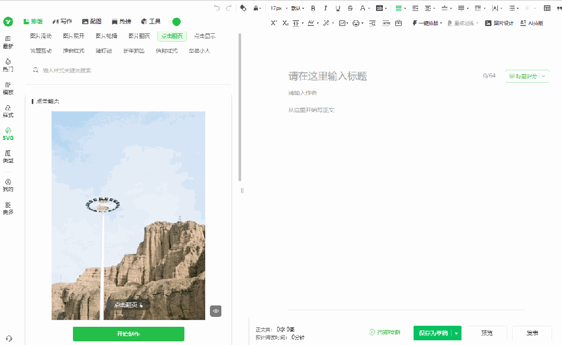Toggle underline formatting
Viewport: 562px width, 345px height.
[338, 8]
